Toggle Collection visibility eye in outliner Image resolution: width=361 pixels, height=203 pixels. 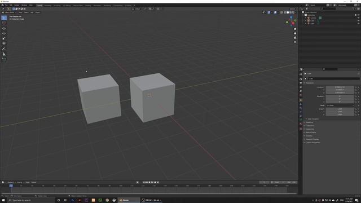(x=358, y=15)
